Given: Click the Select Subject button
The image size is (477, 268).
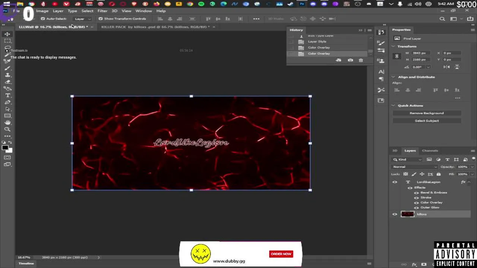Looking at the screenshot, I should coord(427,121).
